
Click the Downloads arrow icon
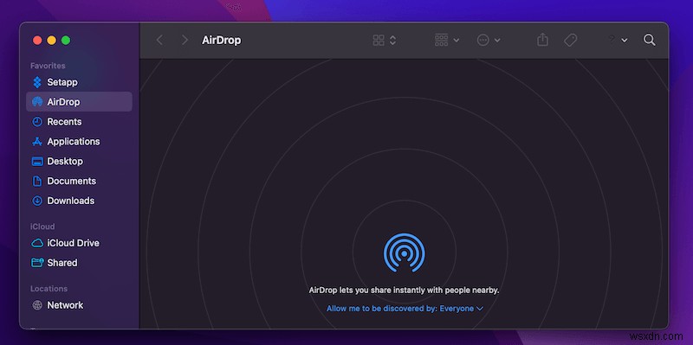click(37, 201)
